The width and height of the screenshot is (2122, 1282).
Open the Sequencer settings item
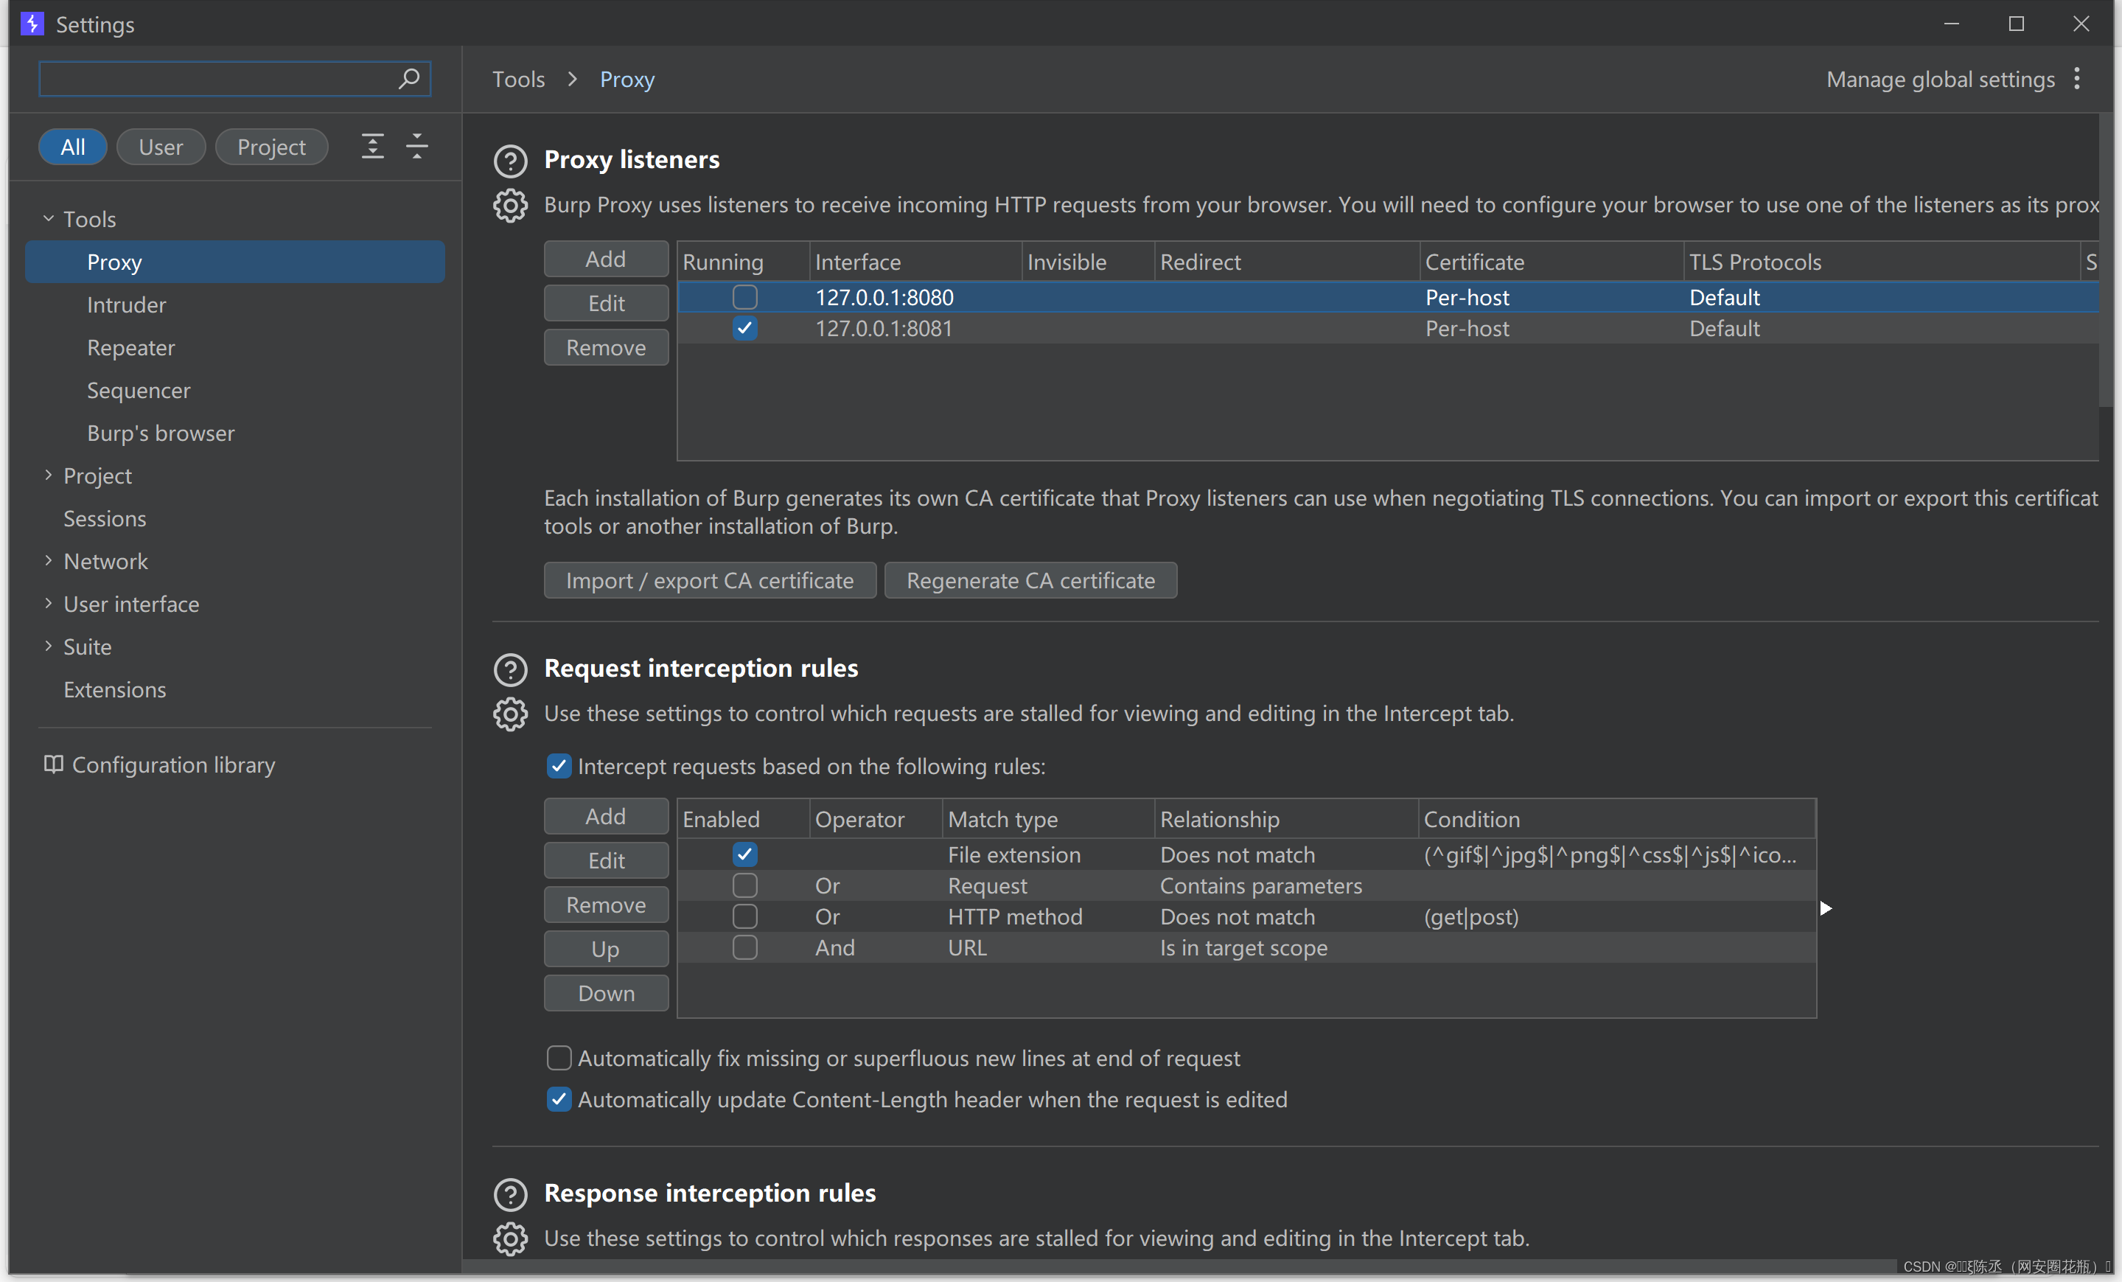pyautogui.click(x=139, y=390)
